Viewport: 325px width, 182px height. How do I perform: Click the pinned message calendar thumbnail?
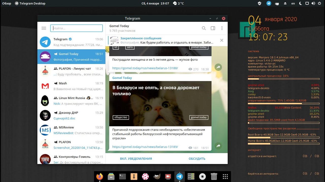click(115, 40)
